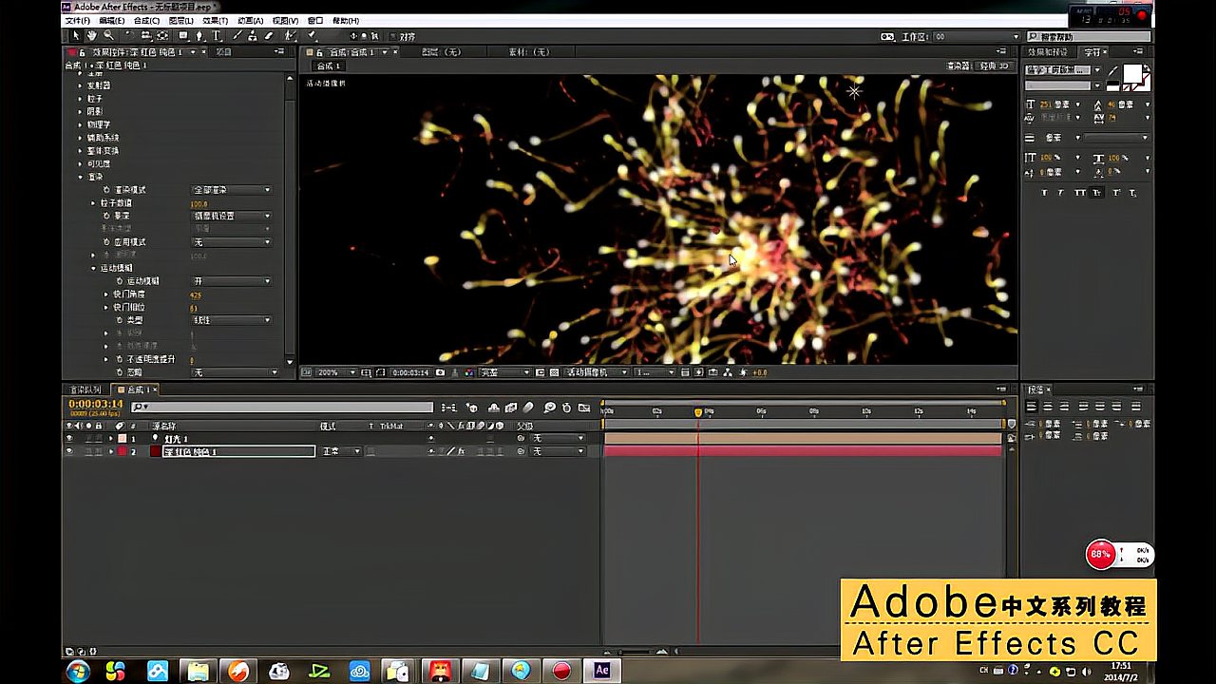Click the eyedropper in character panel
The image size is (1216, 684).
coord(1112,71)
